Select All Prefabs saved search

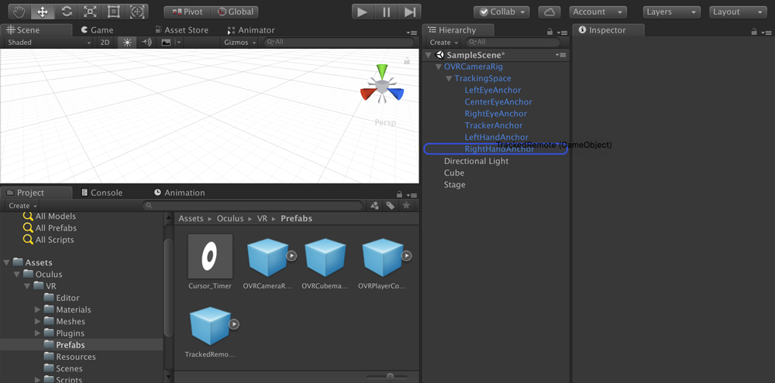click(50, 228)
